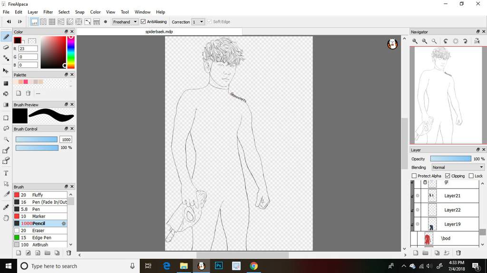Rotate canvas right in Navigator

coord(465,41)
